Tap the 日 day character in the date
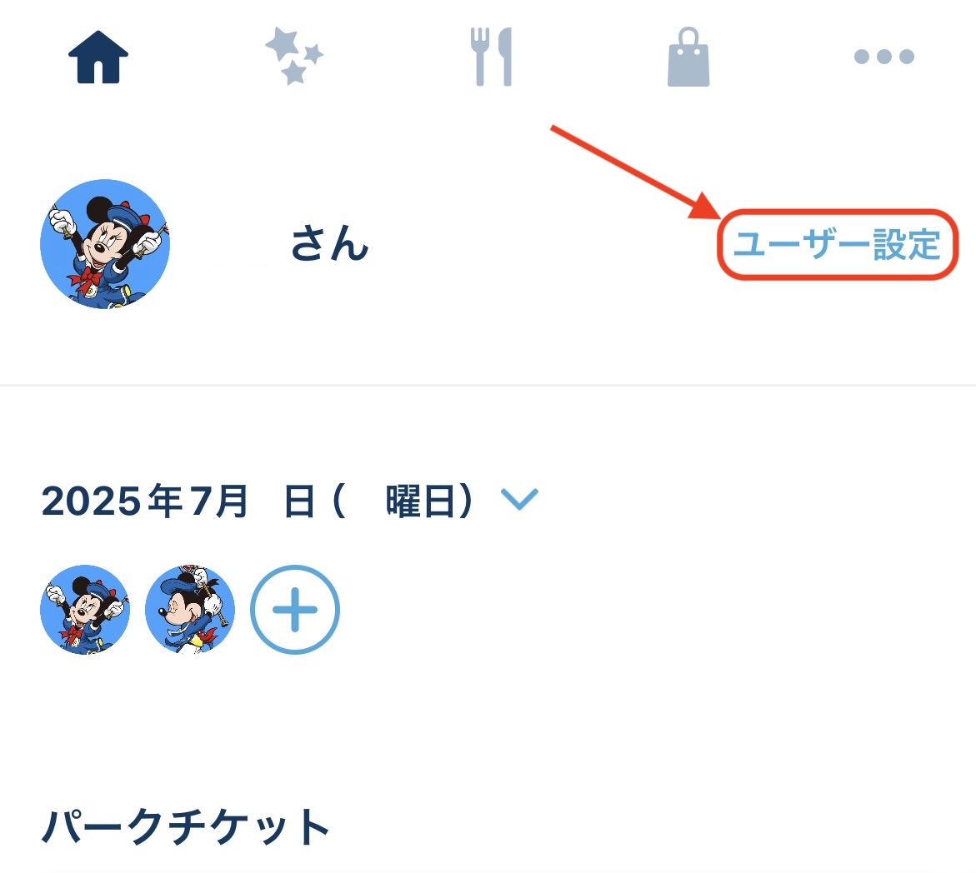Screen dimensions: 976x873 pyautogui.click(x=298, y=501)
